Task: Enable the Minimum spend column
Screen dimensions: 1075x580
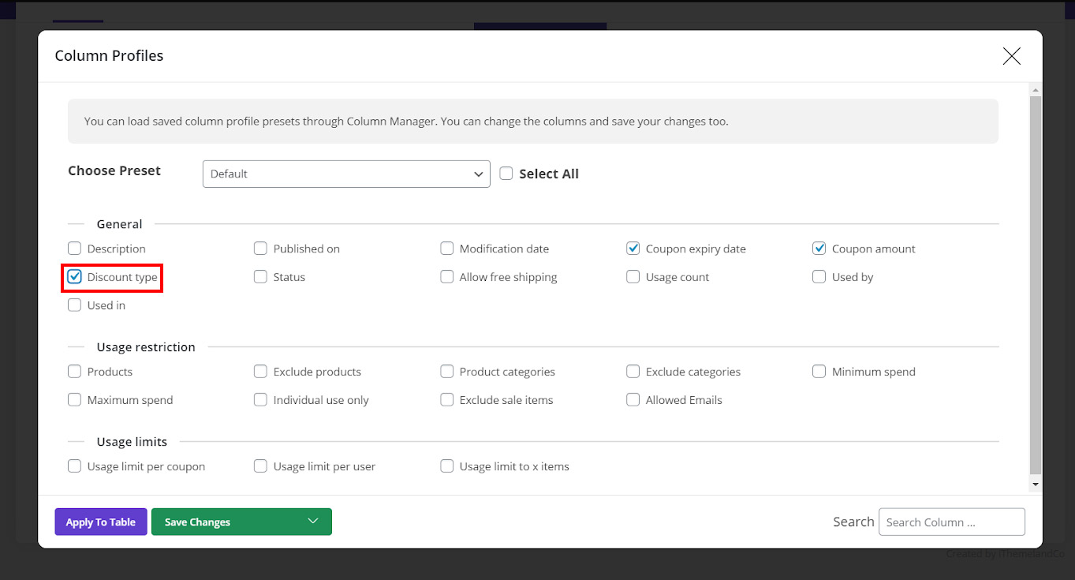Action: [819, 372]
